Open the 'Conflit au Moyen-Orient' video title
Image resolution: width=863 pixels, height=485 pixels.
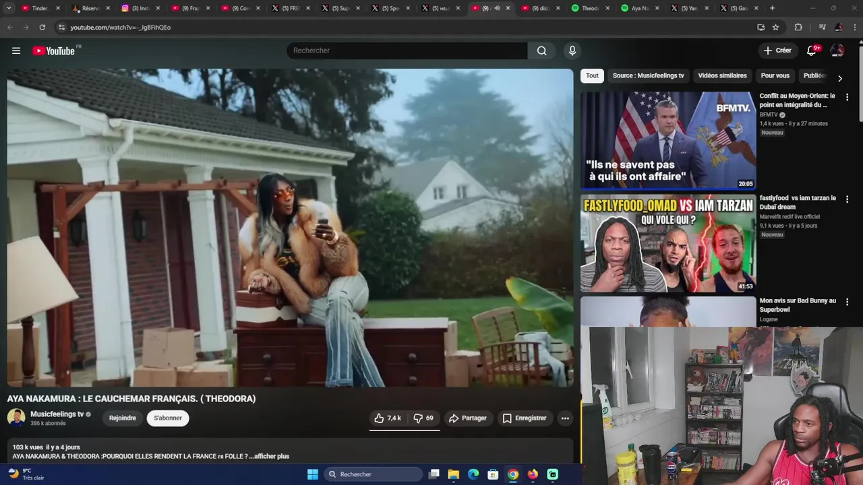[797, 100]
